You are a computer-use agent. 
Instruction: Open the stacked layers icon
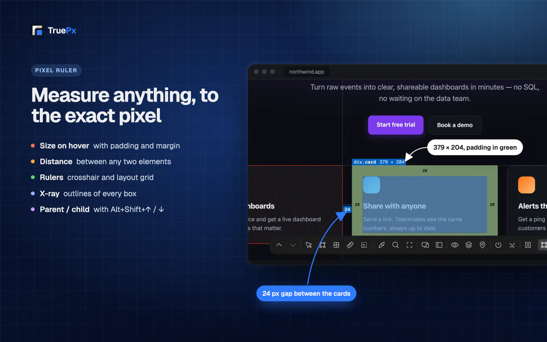coord(469,245)
